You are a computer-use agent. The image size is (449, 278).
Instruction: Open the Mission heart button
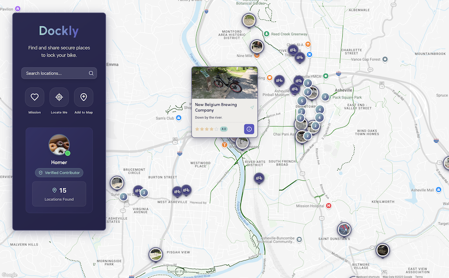coord(34,97)
